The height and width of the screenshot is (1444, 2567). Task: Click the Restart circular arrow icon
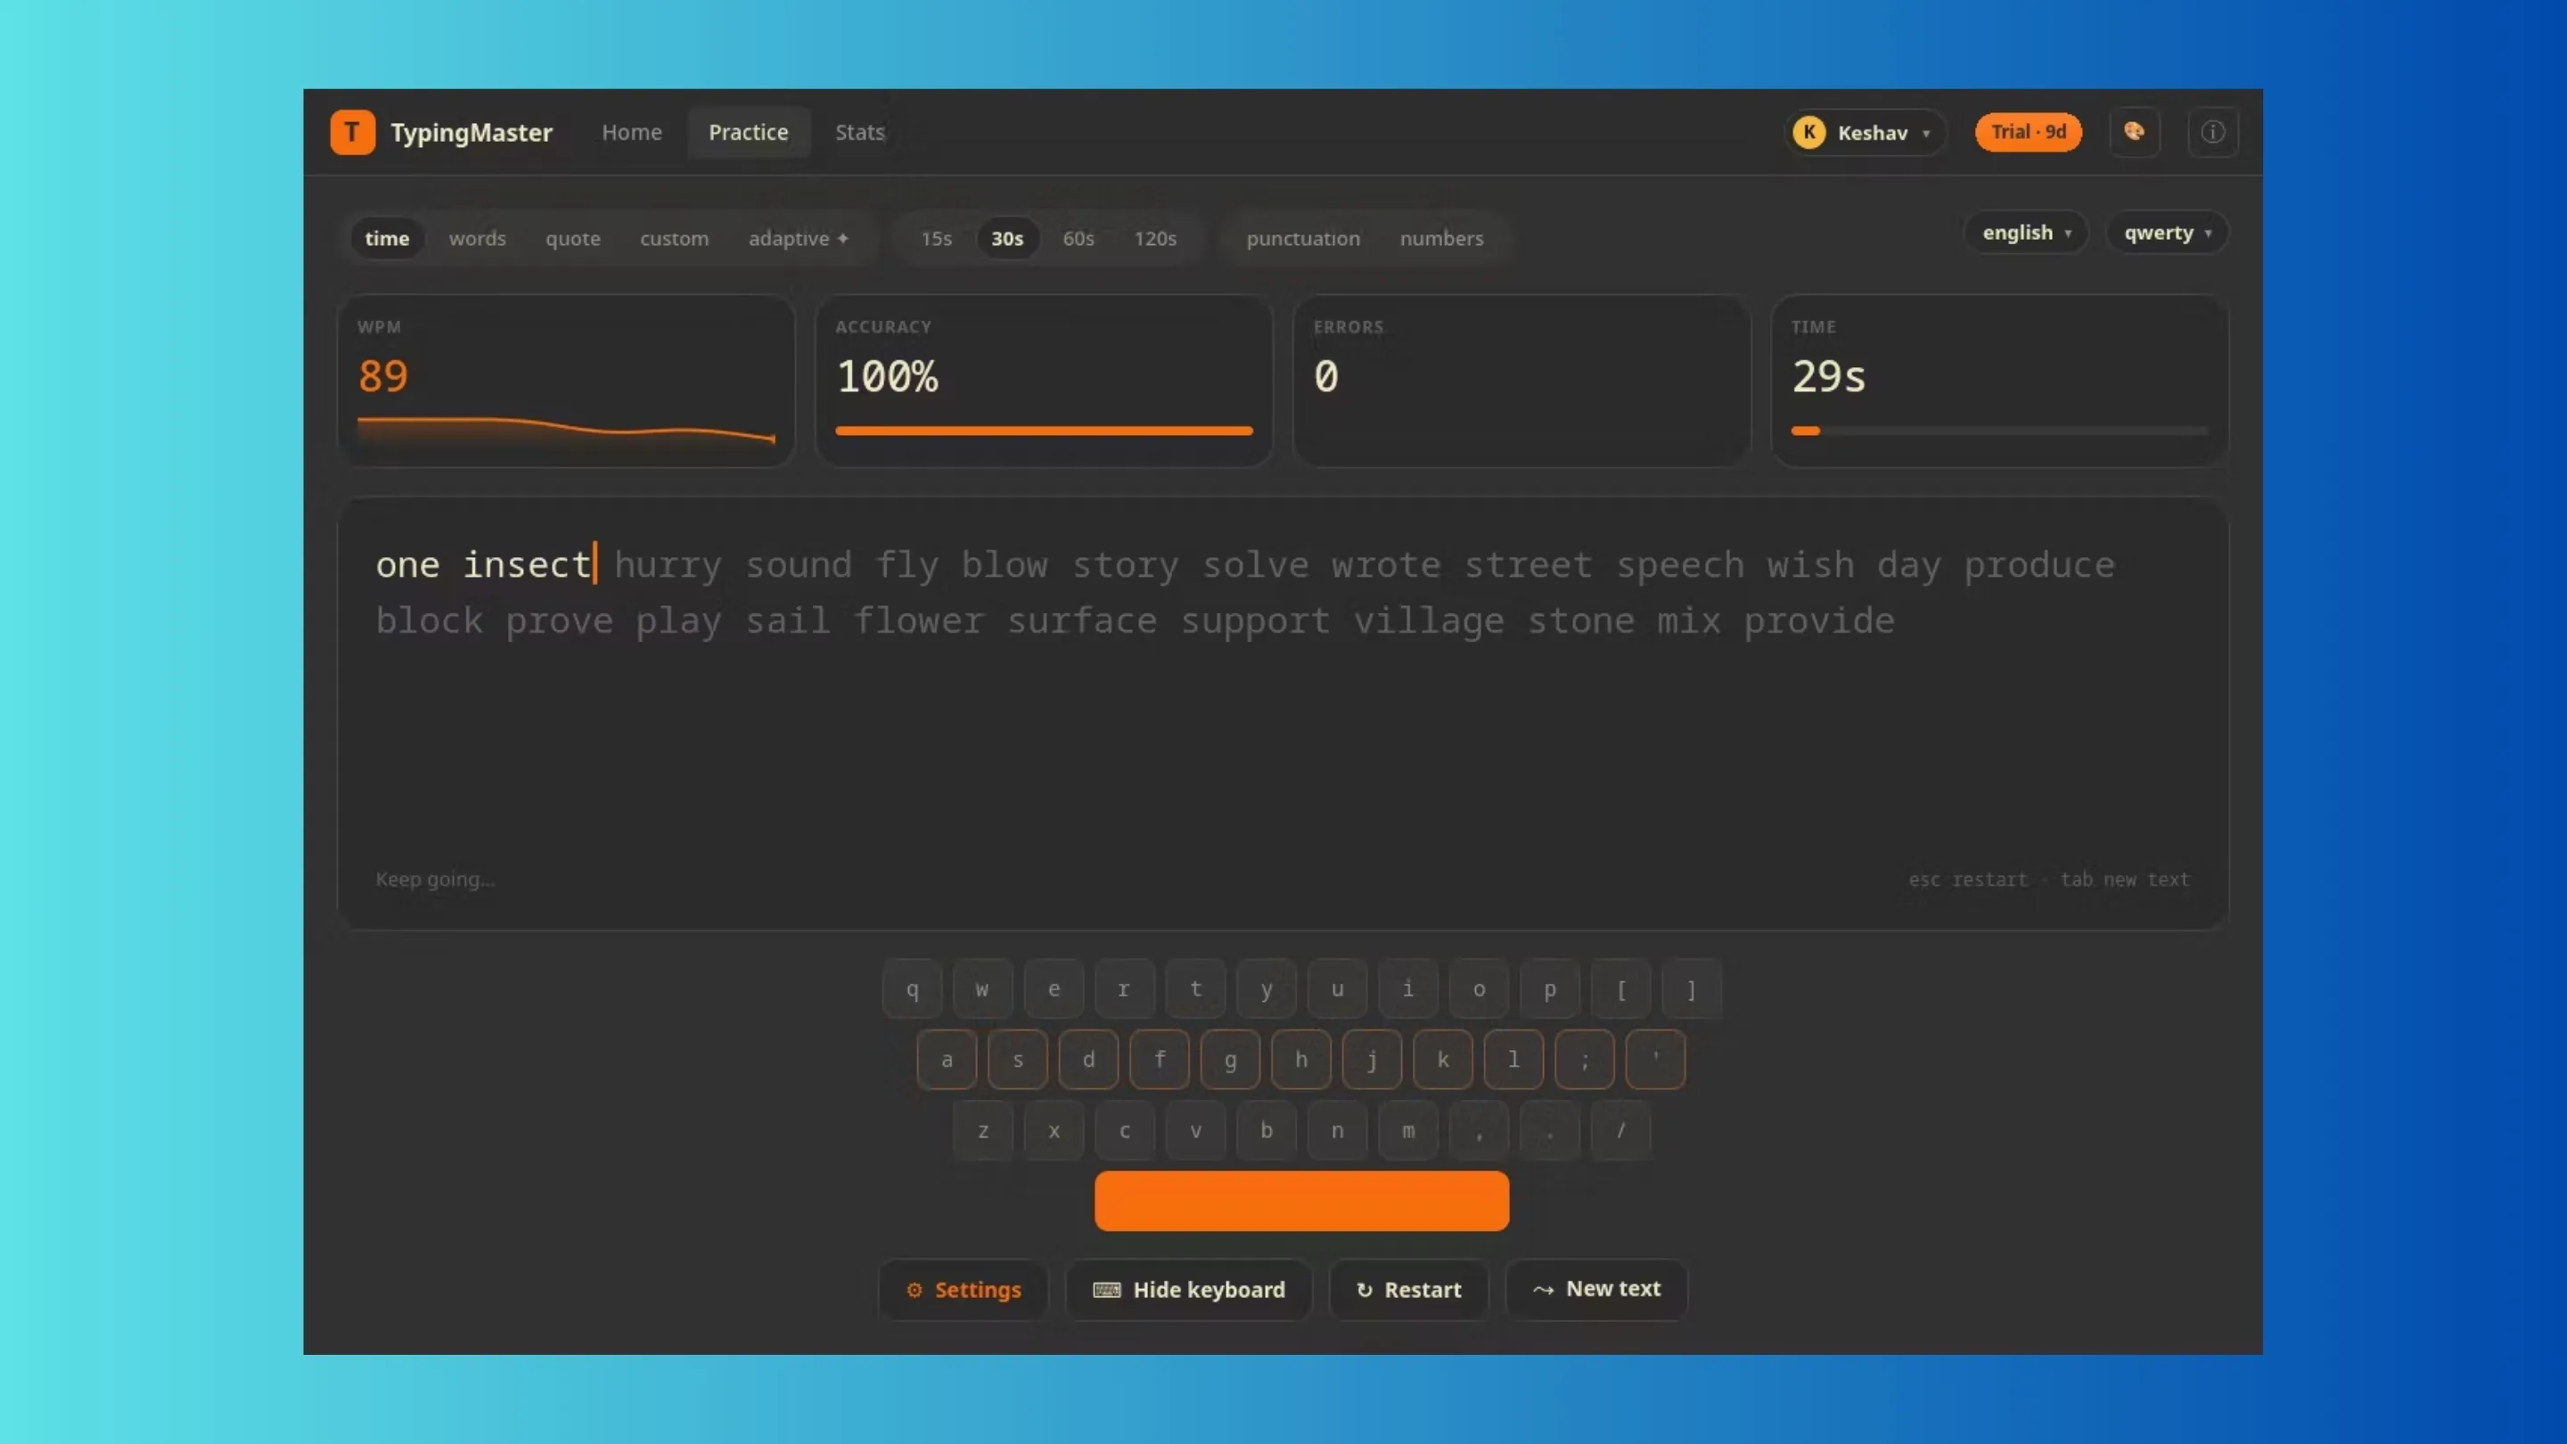click(1365, 1290)
